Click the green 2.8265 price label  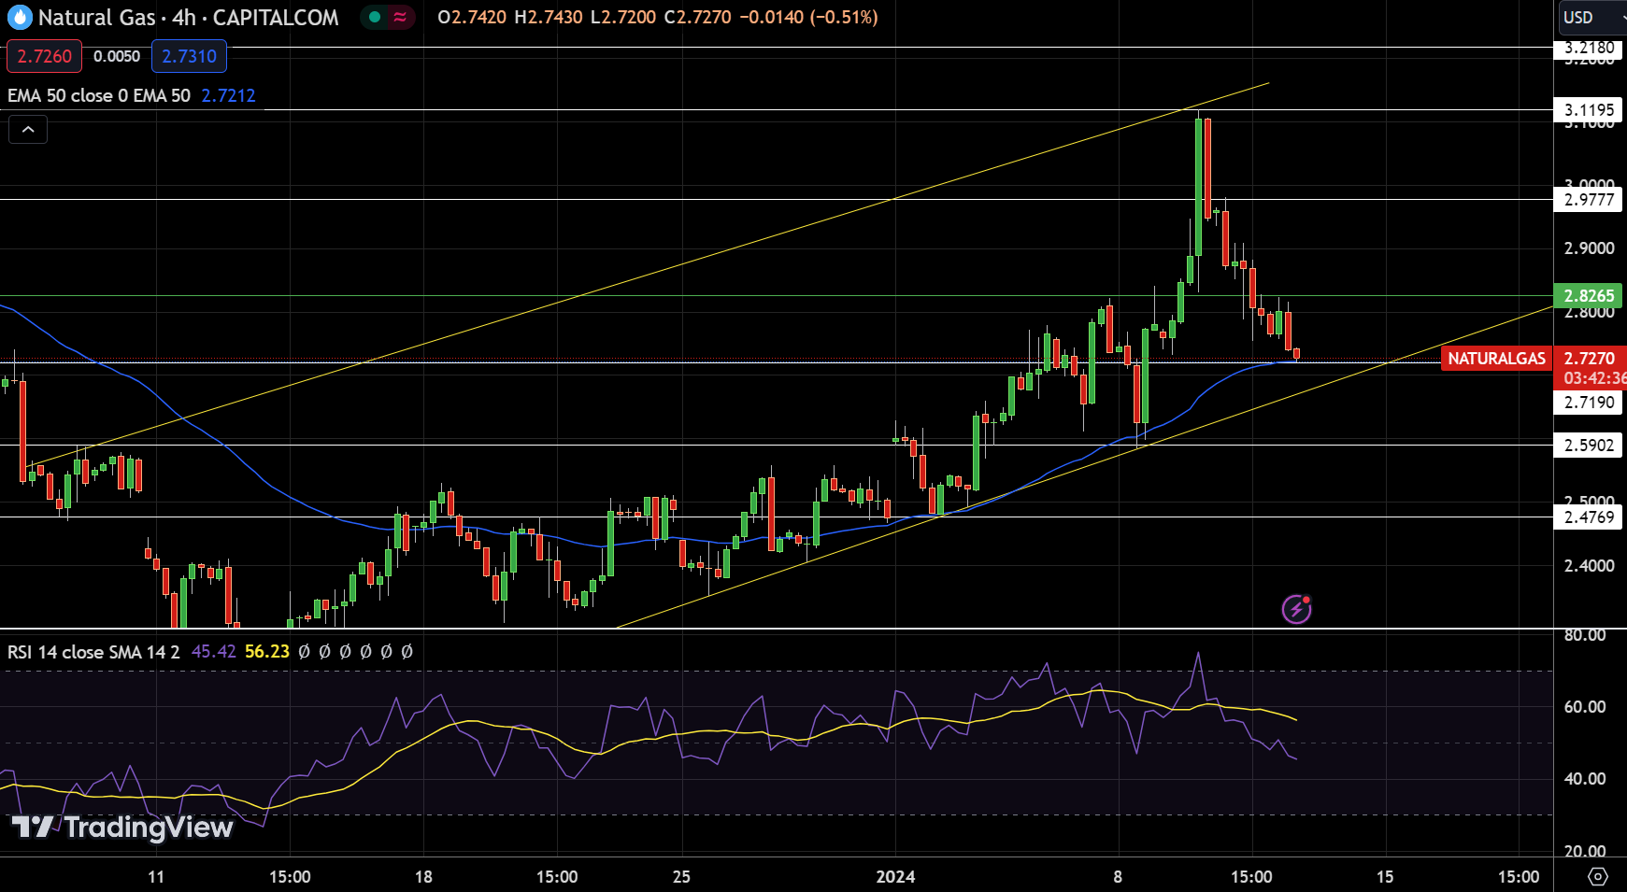(x=1589, y=296)
